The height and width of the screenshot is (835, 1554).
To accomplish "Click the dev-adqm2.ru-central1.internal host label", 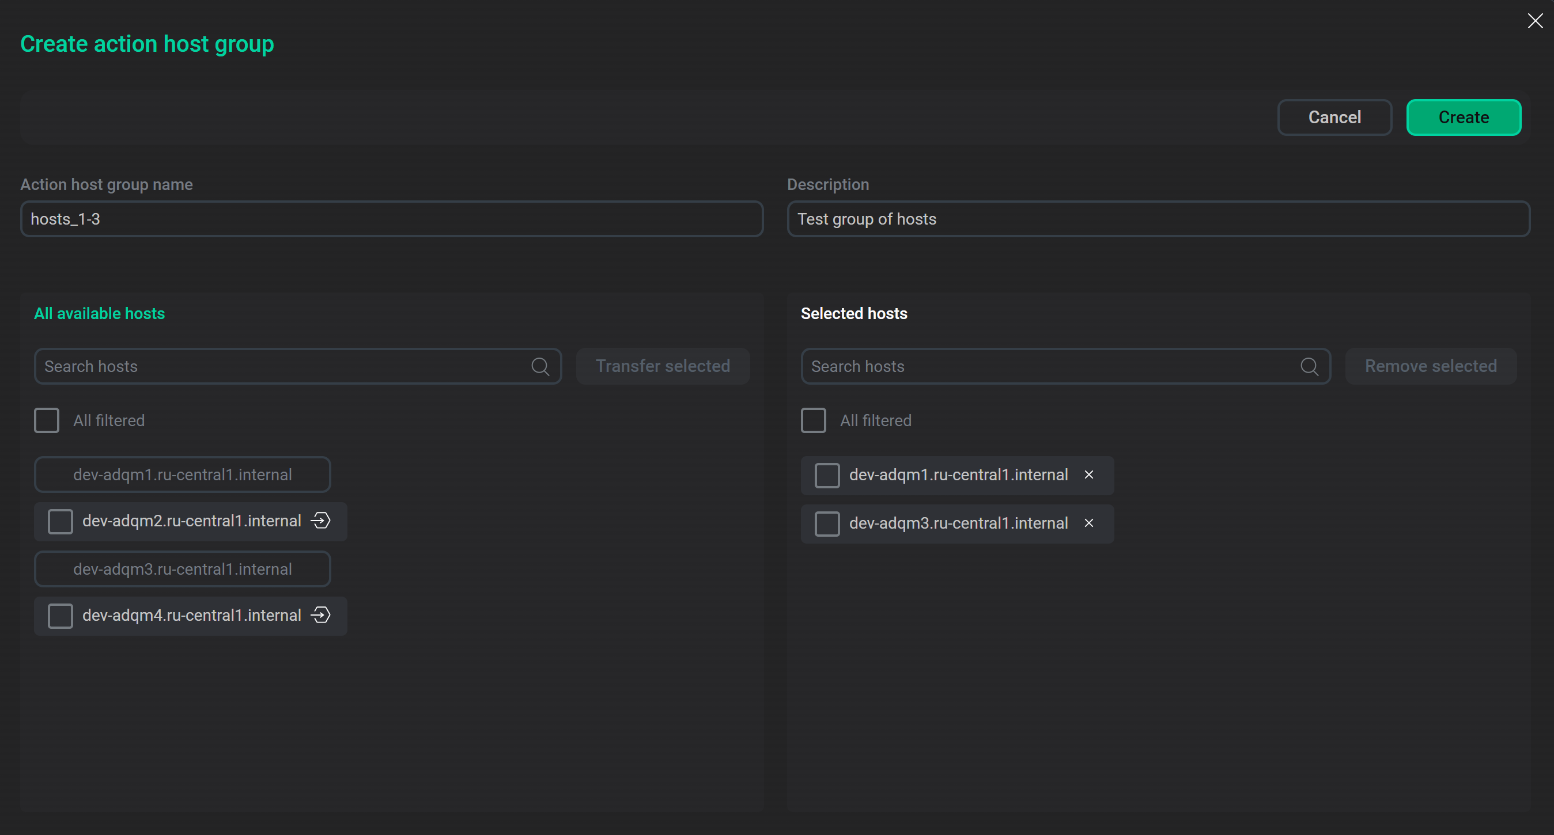I will pos(192,521).
